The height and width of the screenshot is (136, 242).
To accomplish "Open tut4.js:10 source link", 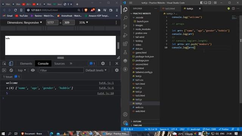I will tap(105, 93).
